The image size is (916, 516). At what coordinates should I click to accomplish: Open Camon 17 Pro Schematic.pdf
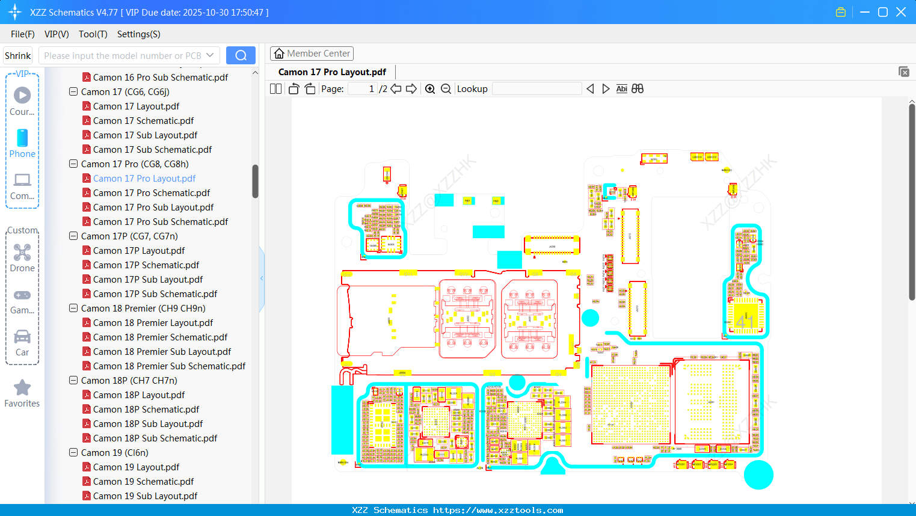point(152,193)
